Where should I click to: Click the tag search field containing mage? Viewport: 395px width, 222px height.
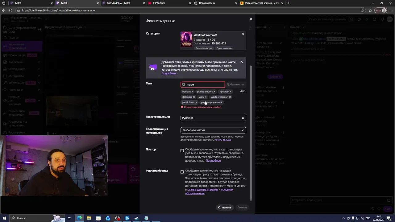coord(203,84)
